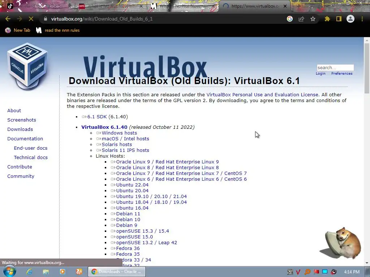The image size is (370, 277).
Task: Open Oracle Linux 9 / Red Hat Enterprise Linux 9
Action: click(167, 162)
